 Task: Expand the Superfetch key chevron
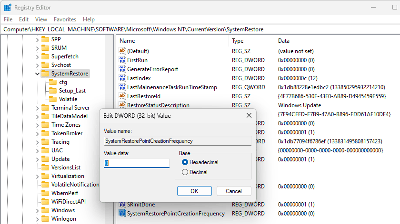pos(38,56)
